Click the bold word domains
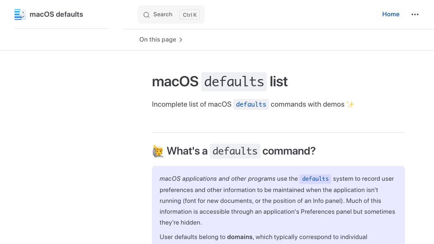This screenshot has width=434, height=244. pos(240,237)
